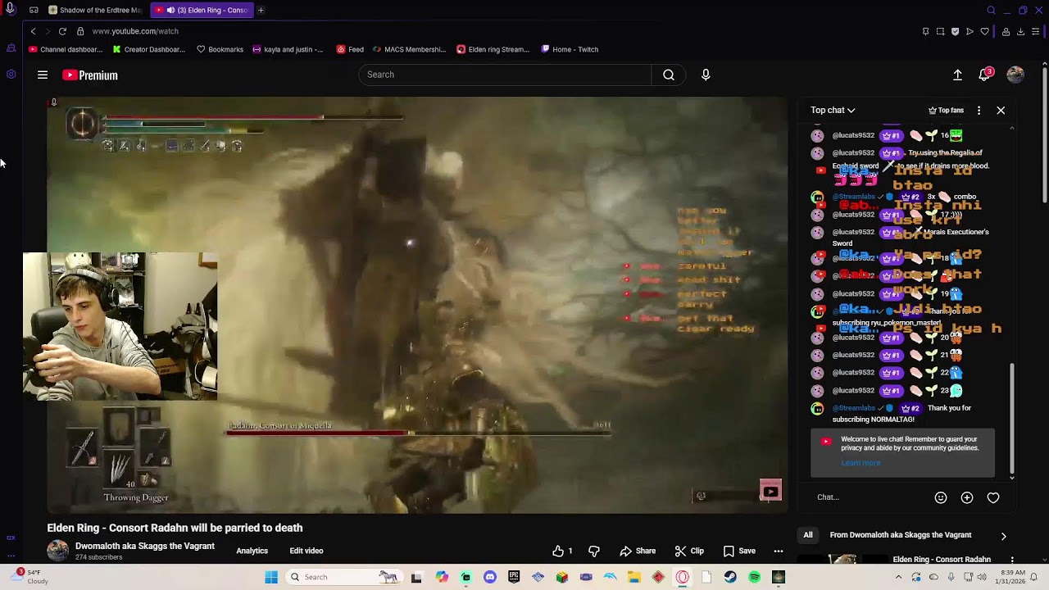This screenshot has width=1049, height=590.
Task: Send a heart reaction in chat
Action: 993,497
